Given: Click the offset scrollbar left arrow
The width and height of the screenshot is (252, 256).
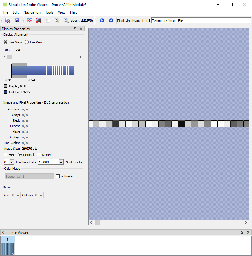Looking at the screenshot, I should pos(4,57).
